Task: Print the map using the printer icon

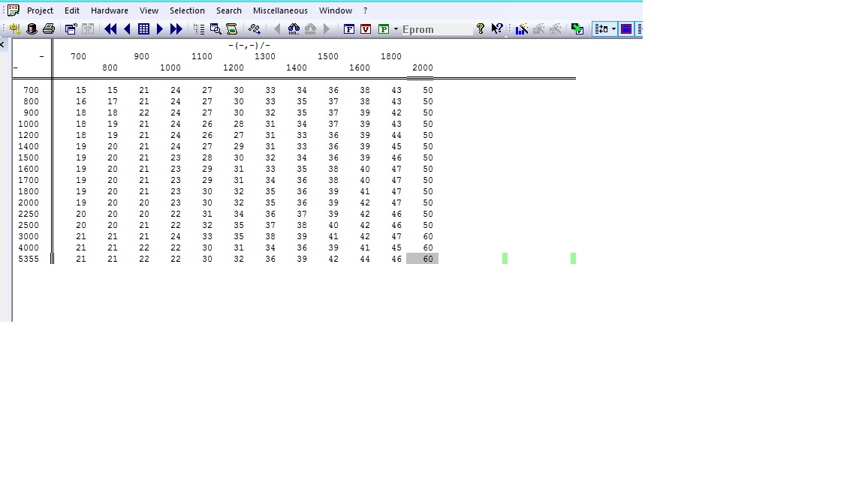Action: 49,29
